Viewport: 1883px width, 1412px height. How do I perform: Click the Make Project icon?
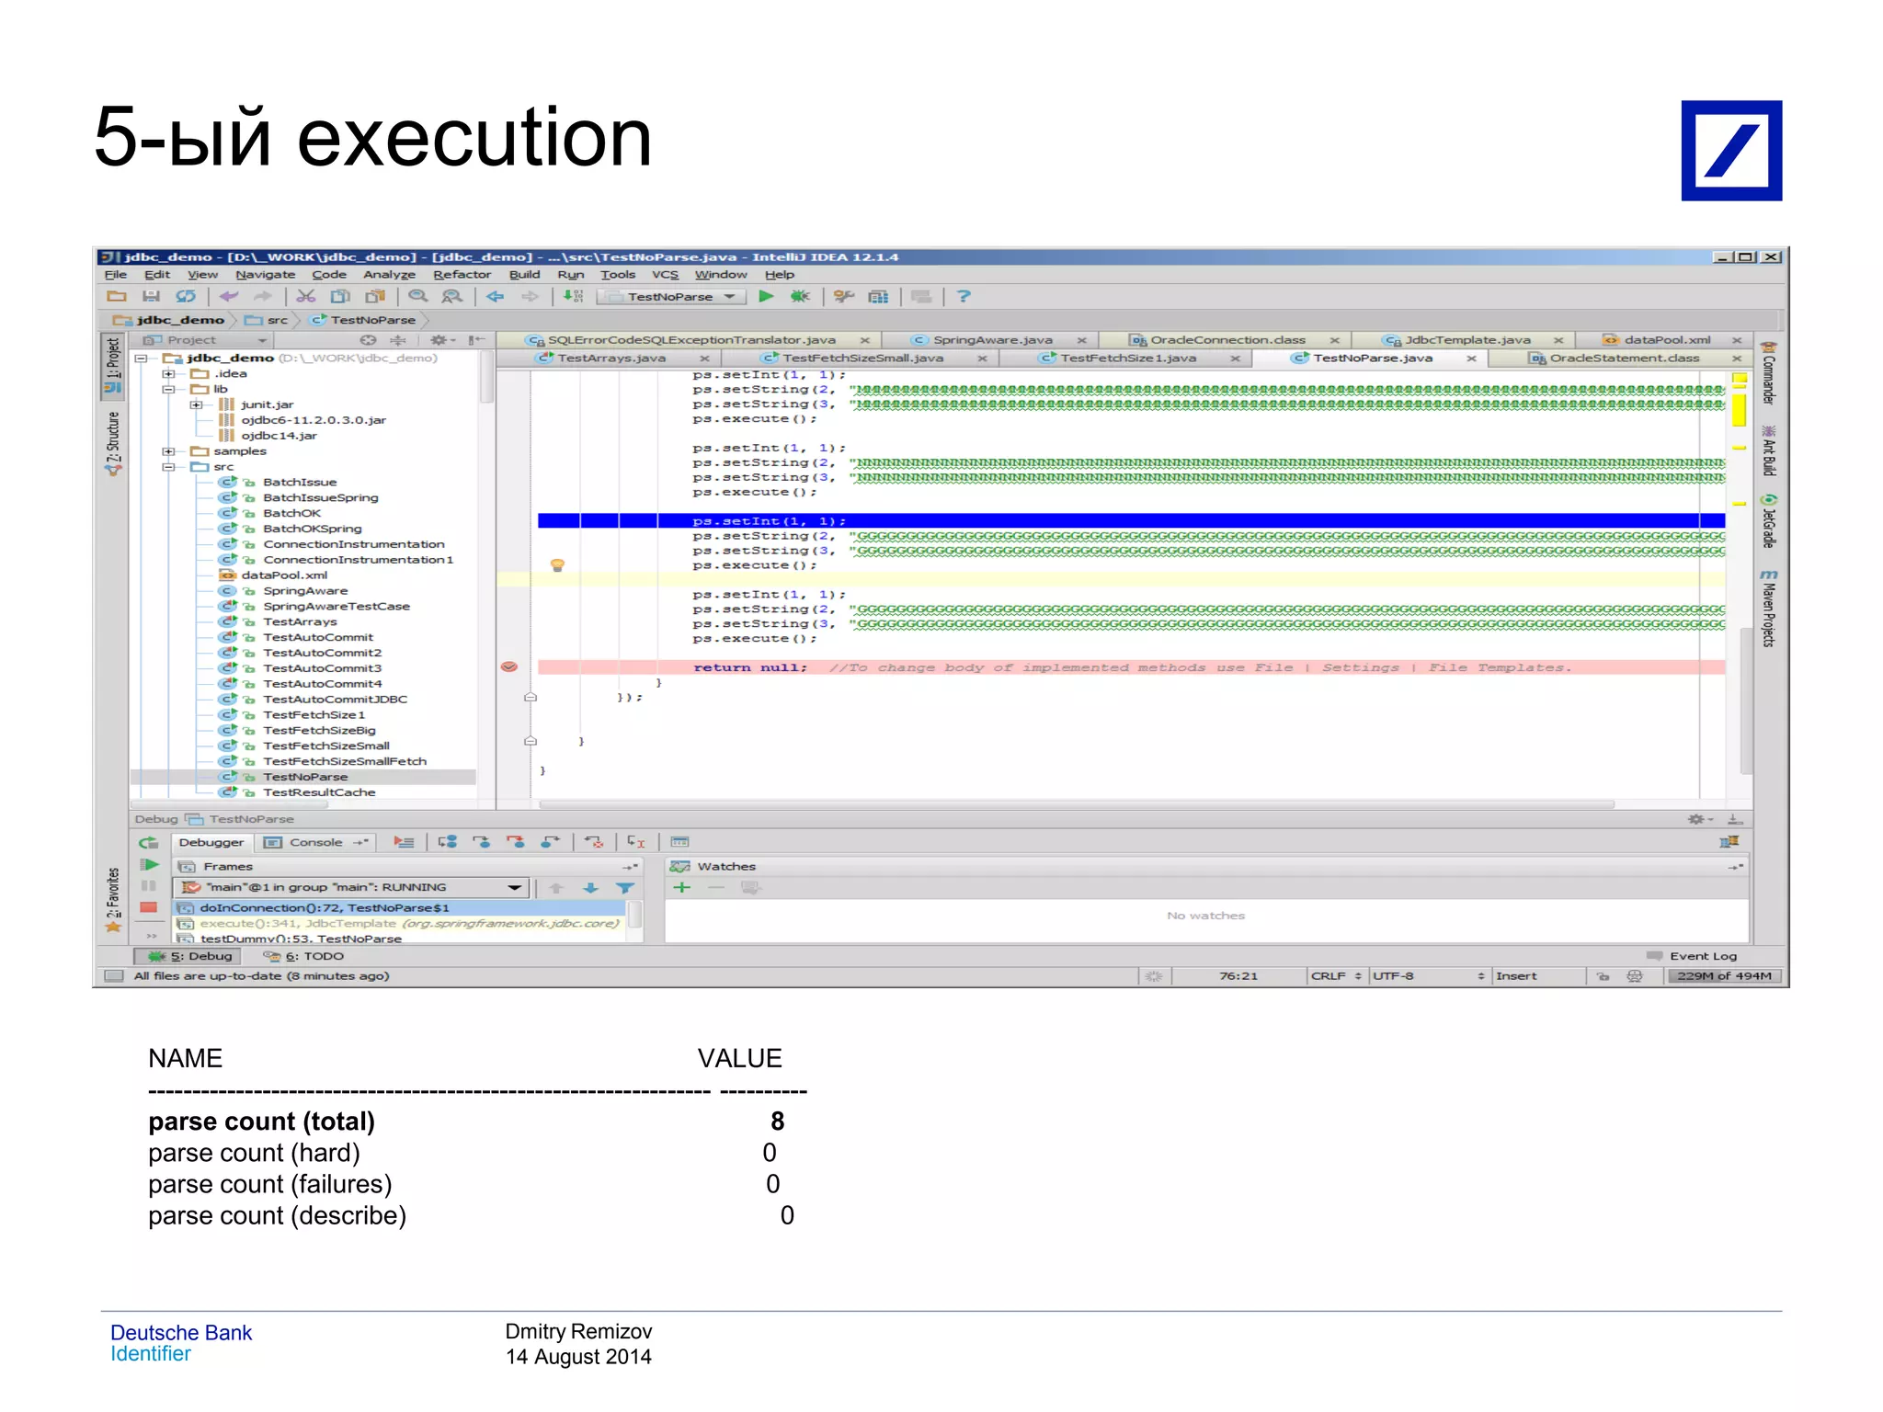coord(573,296)
